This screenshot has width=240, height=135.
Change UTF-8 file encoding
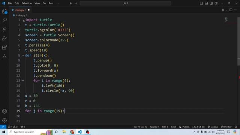[165, 127]
